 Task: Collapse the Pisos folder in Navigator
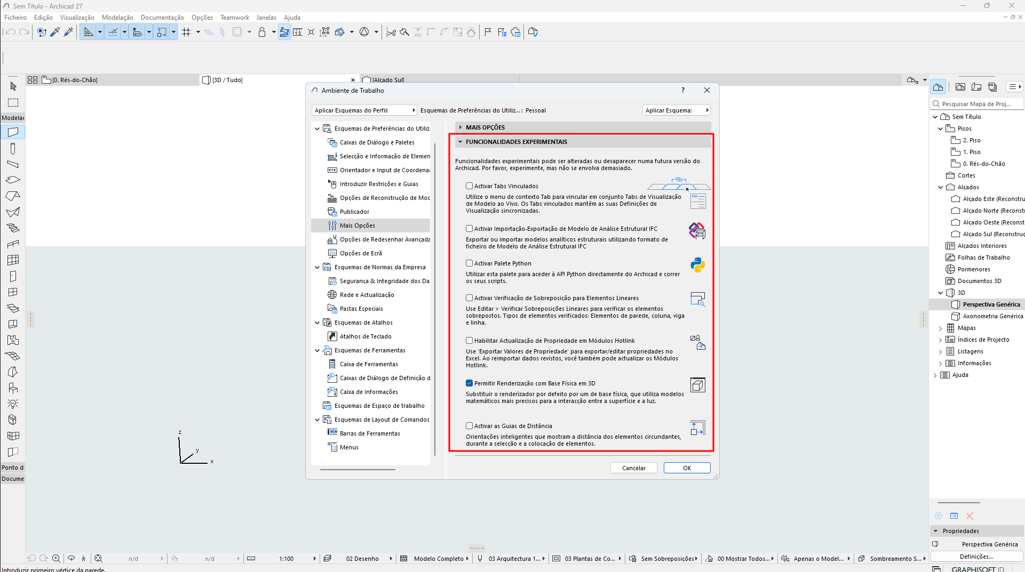click(941, 128)
